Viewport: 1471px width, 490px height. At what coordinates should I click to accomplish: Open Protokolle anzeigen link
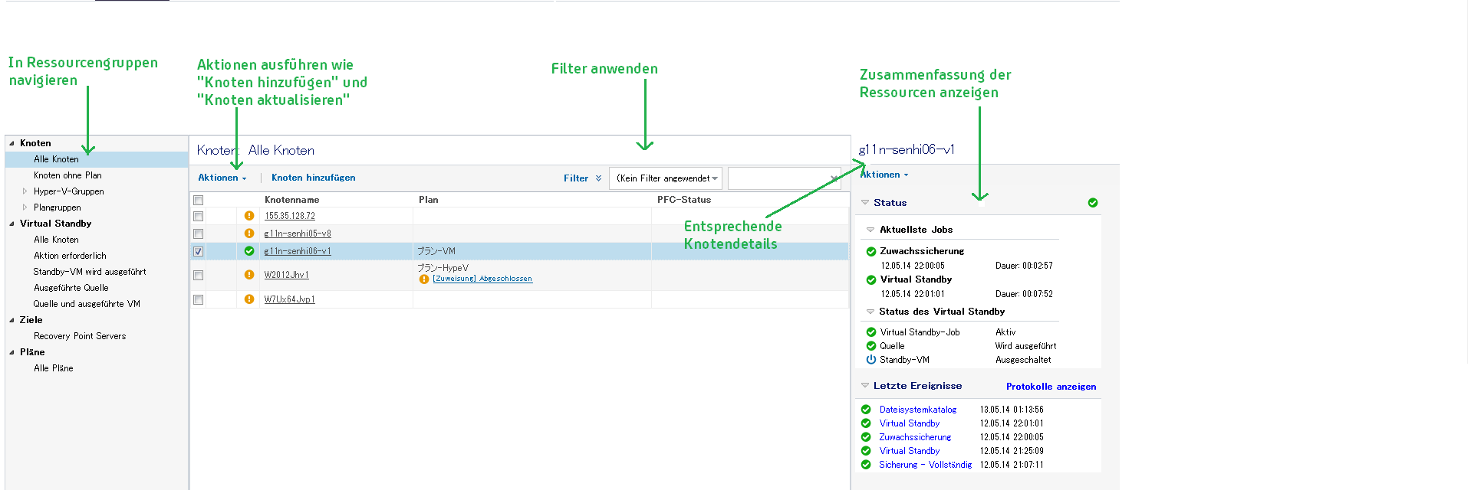point(1051,387)
